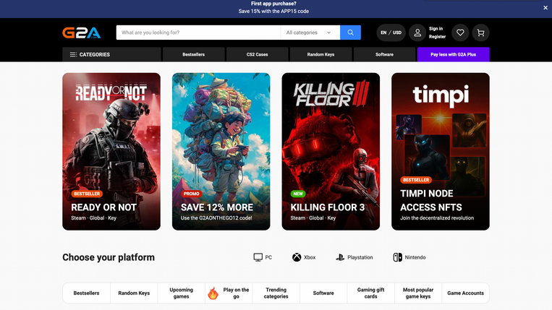Open the Timpi Node Access NFTs card
The width and height of the screenshot is (552, 310).
(441, 152)
